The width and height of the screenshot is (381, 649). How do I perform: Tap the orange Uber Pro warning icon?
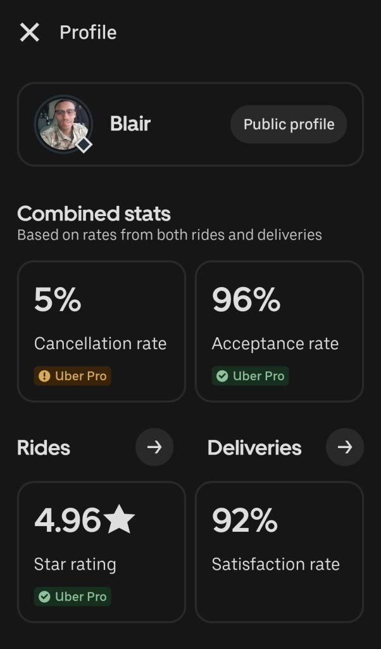44,376
